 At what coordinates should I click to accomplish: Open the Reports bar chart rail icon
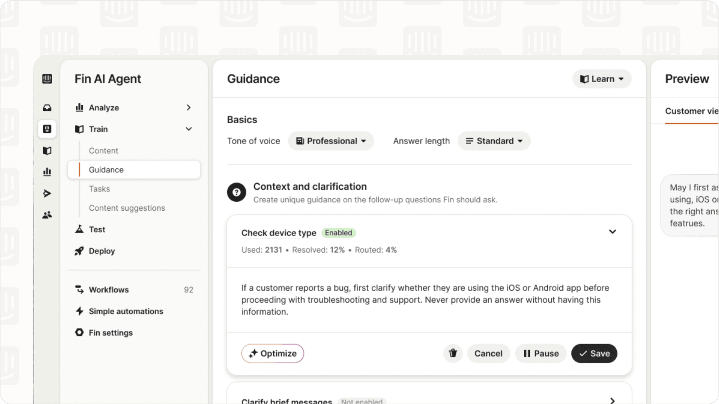click(47, 172)
